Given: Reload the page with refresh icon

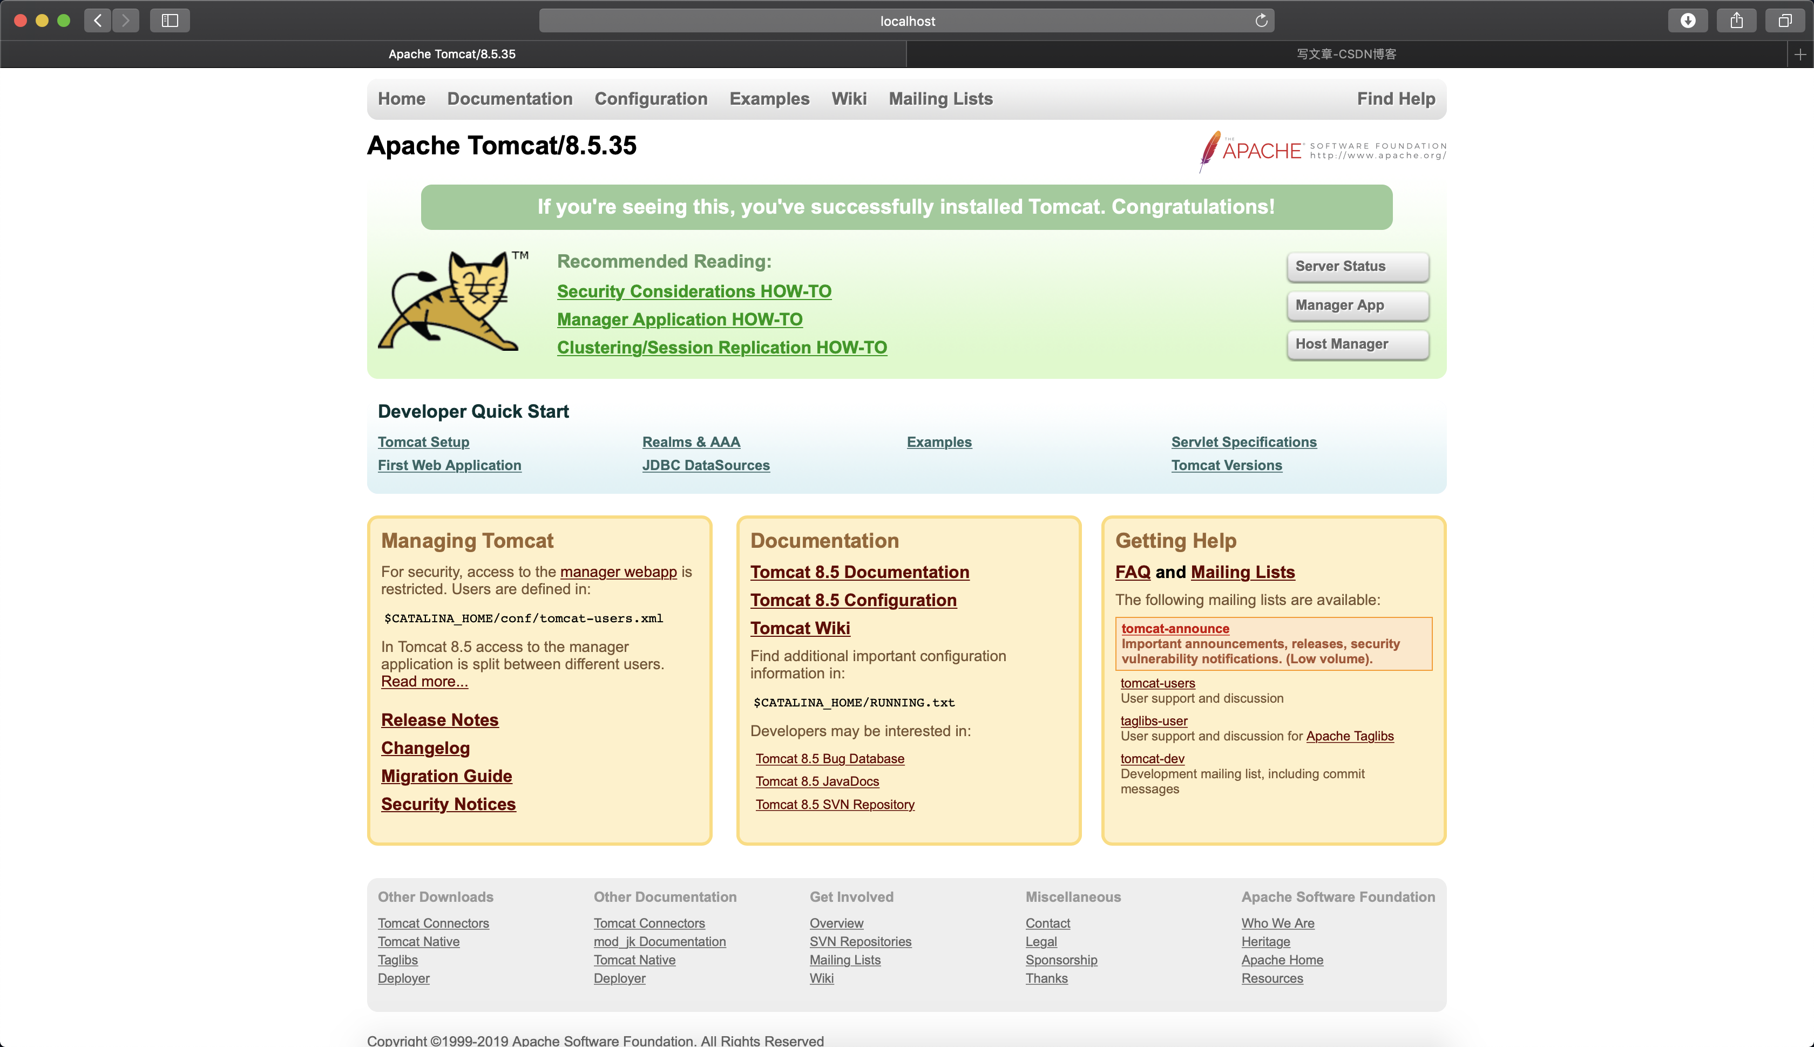Looking at the screenshot, I should click(x=1261, y=20).
